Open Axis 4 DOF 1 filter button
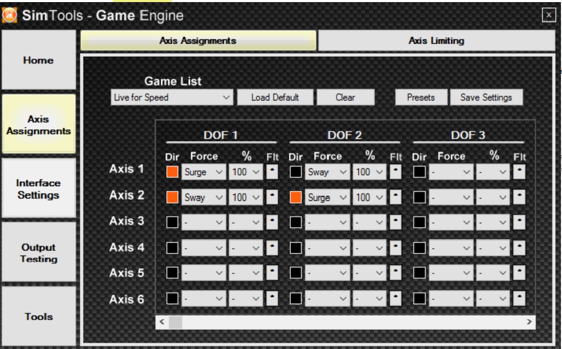The image size is (562, 349). coord(272,248)
